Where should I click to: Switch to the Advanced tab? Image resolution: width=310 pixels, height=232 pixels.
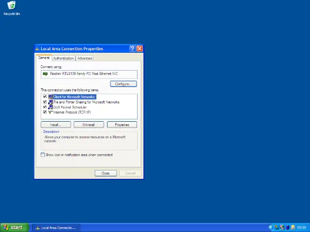point(85,58)
